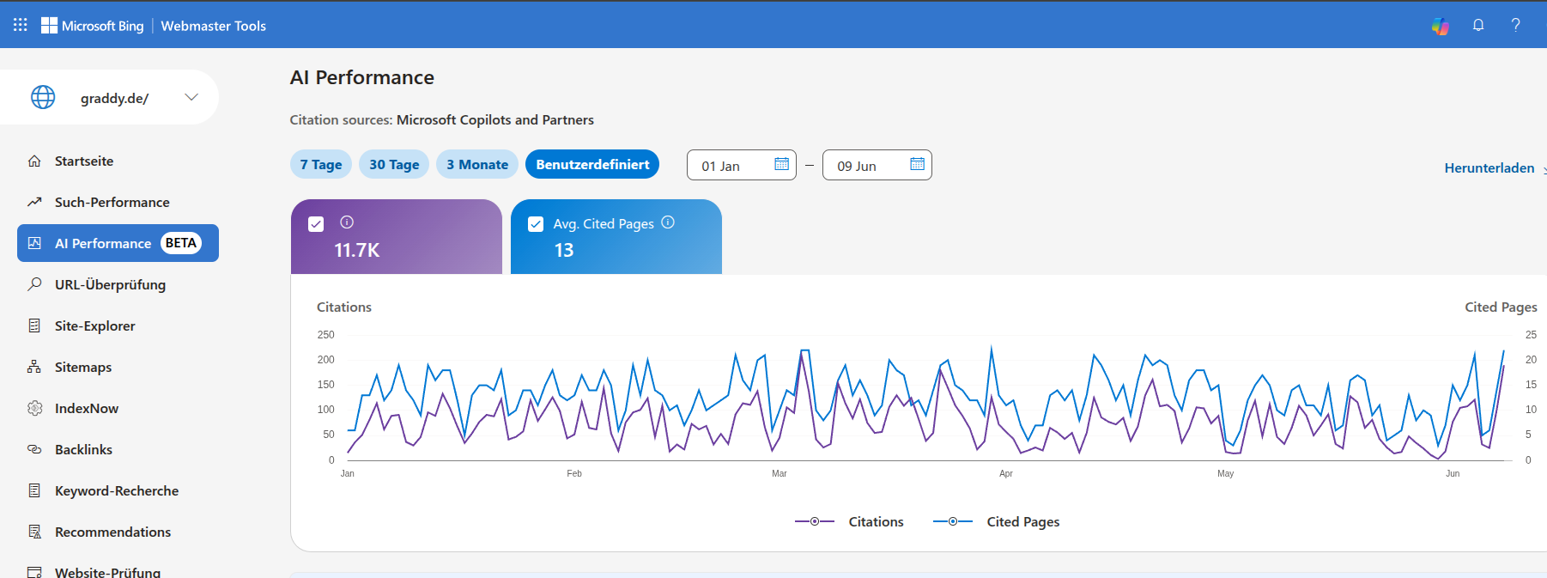This screenshot has width=1547, height=578.
Task: Uncheck the purple citations card checkbox
Action: click(316, 224)
